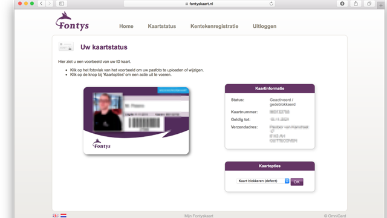Click the 'Geldig tot:' label
Image resolution: width=387 pixels, height=218 pixels.
tap(241, 119)
